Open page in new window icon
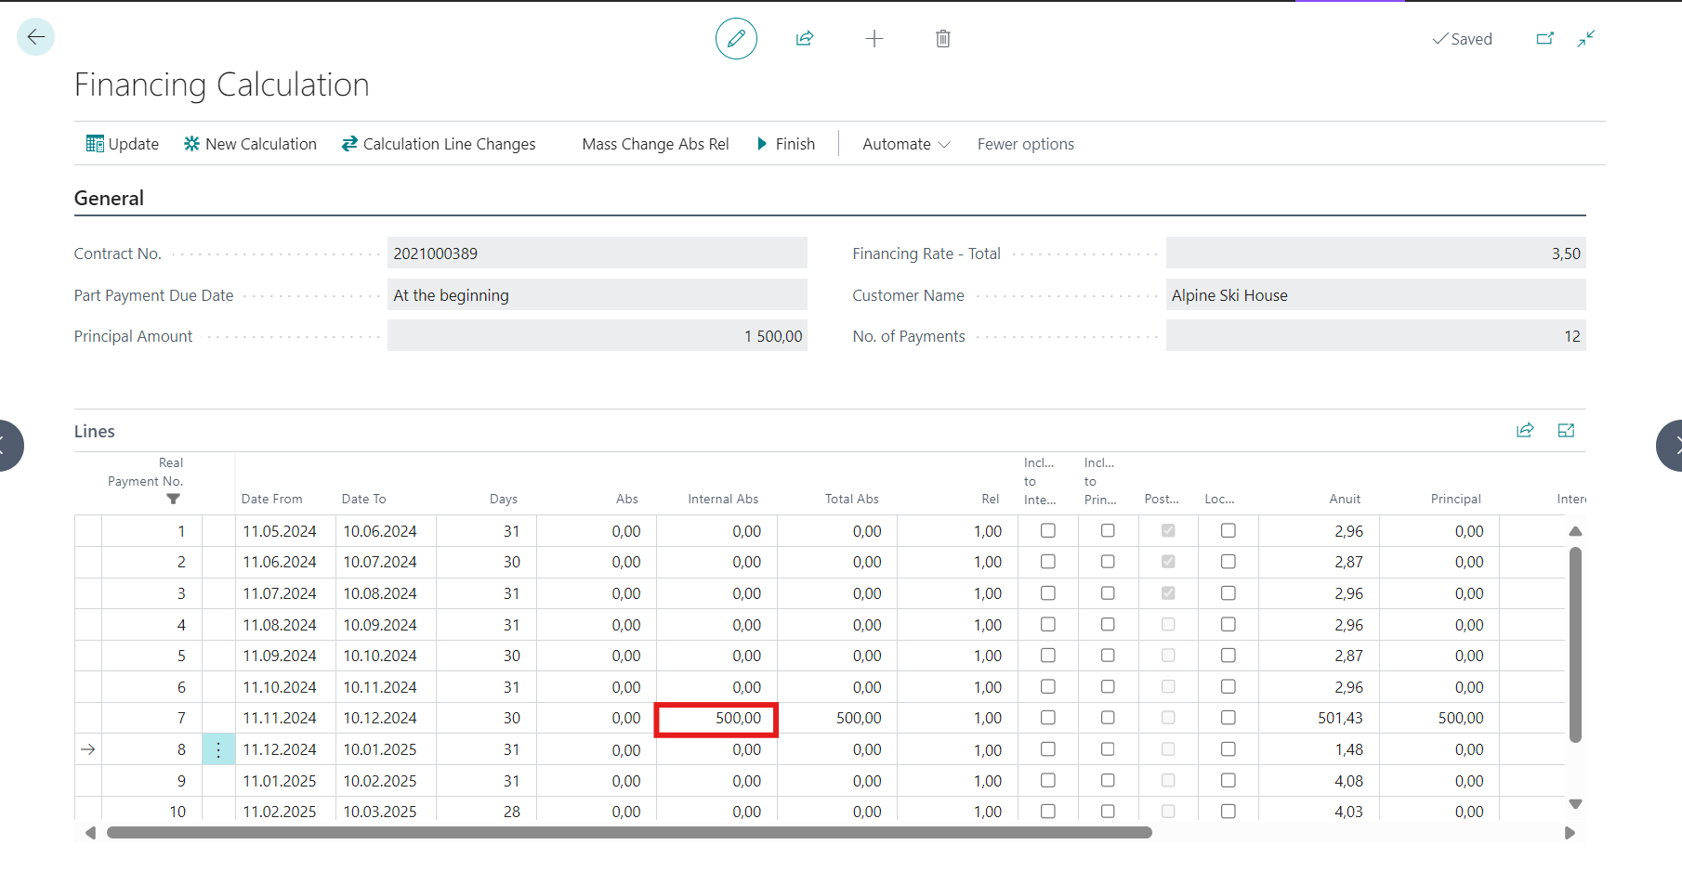The image size is (1682, 884). 1544,39
